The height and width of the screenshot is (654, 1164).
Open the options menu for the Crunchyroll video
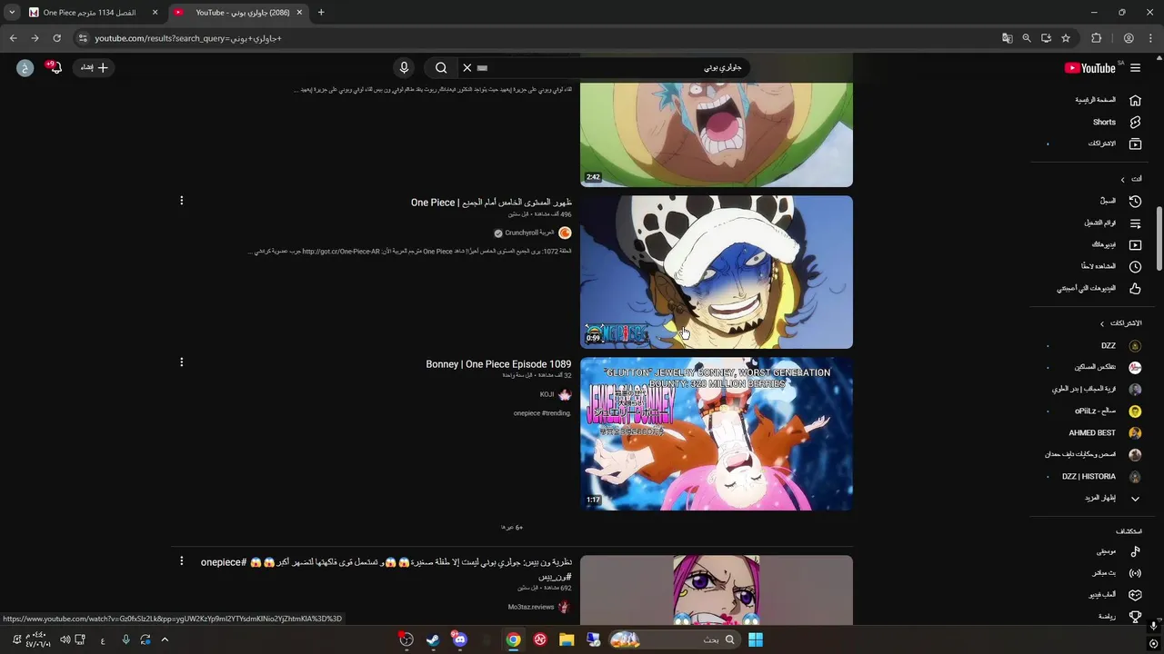(x=181, y=201)
